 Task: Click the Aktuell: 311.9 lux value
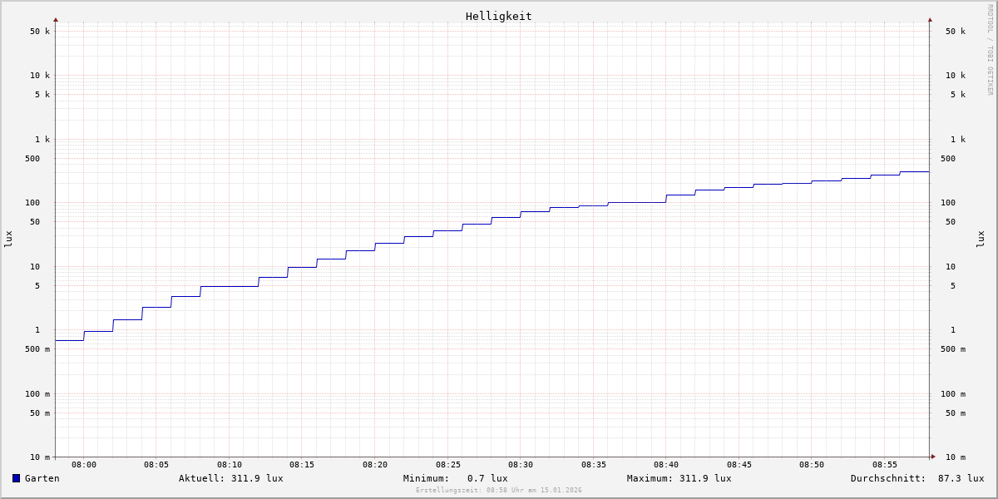click(x=230, y=478)
